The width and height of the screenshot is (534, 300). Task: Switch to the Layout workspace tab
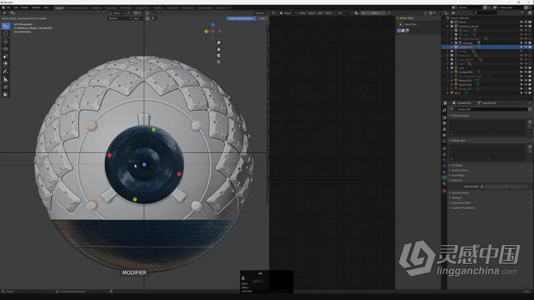59,8
